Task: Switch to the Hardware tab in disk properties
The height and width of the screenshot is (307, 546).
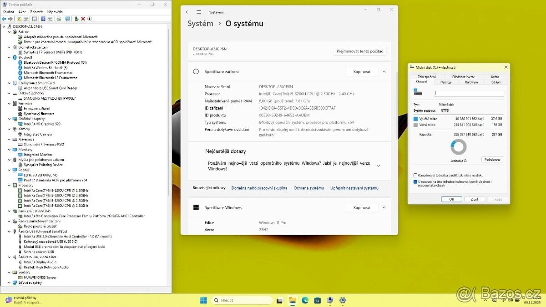Action: pos(471,82)
